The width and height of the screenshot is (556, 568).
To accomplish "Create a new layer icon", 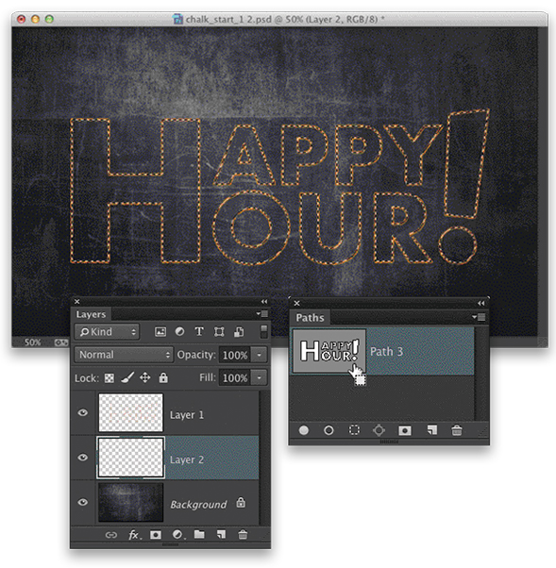I will click(x=221, y=534).
